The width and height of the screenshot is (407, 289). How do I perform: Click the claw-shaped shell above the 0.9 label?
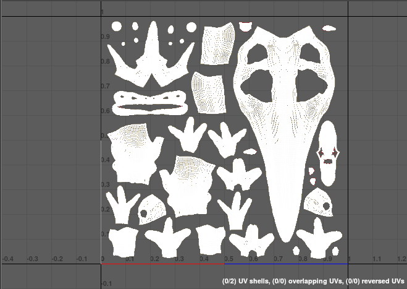(x=319, y=238)
